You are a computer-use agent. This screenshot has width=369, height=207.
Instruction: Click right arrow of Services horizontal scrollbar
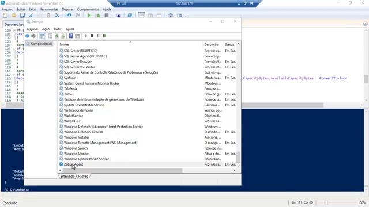(234, 171)
